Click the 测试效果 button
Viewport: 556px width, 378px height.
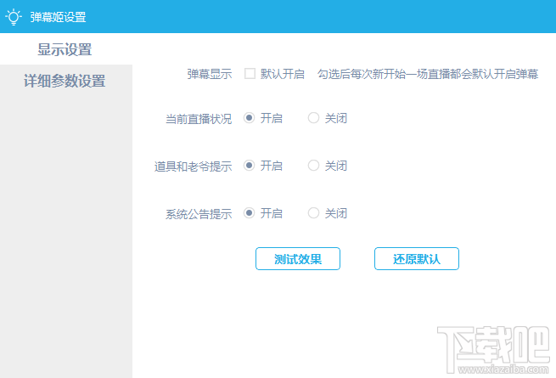point(298,259)
